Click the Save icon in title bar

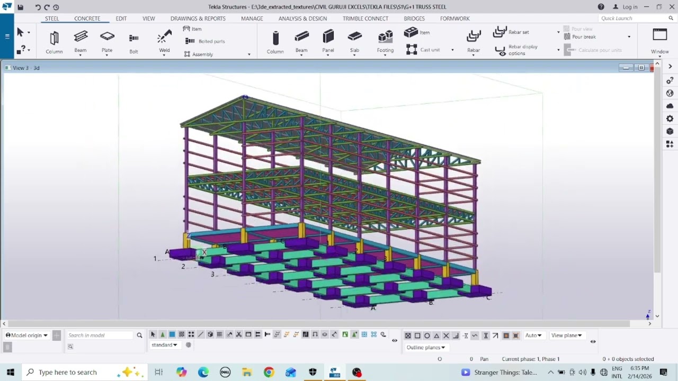20,7
